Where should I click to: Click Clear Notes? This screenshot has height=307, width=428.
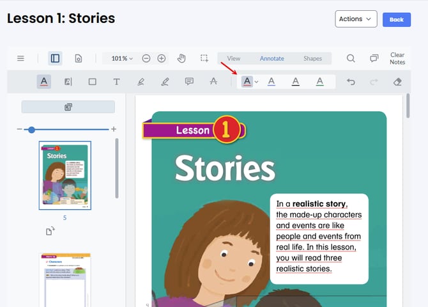(x=397, y=58)
